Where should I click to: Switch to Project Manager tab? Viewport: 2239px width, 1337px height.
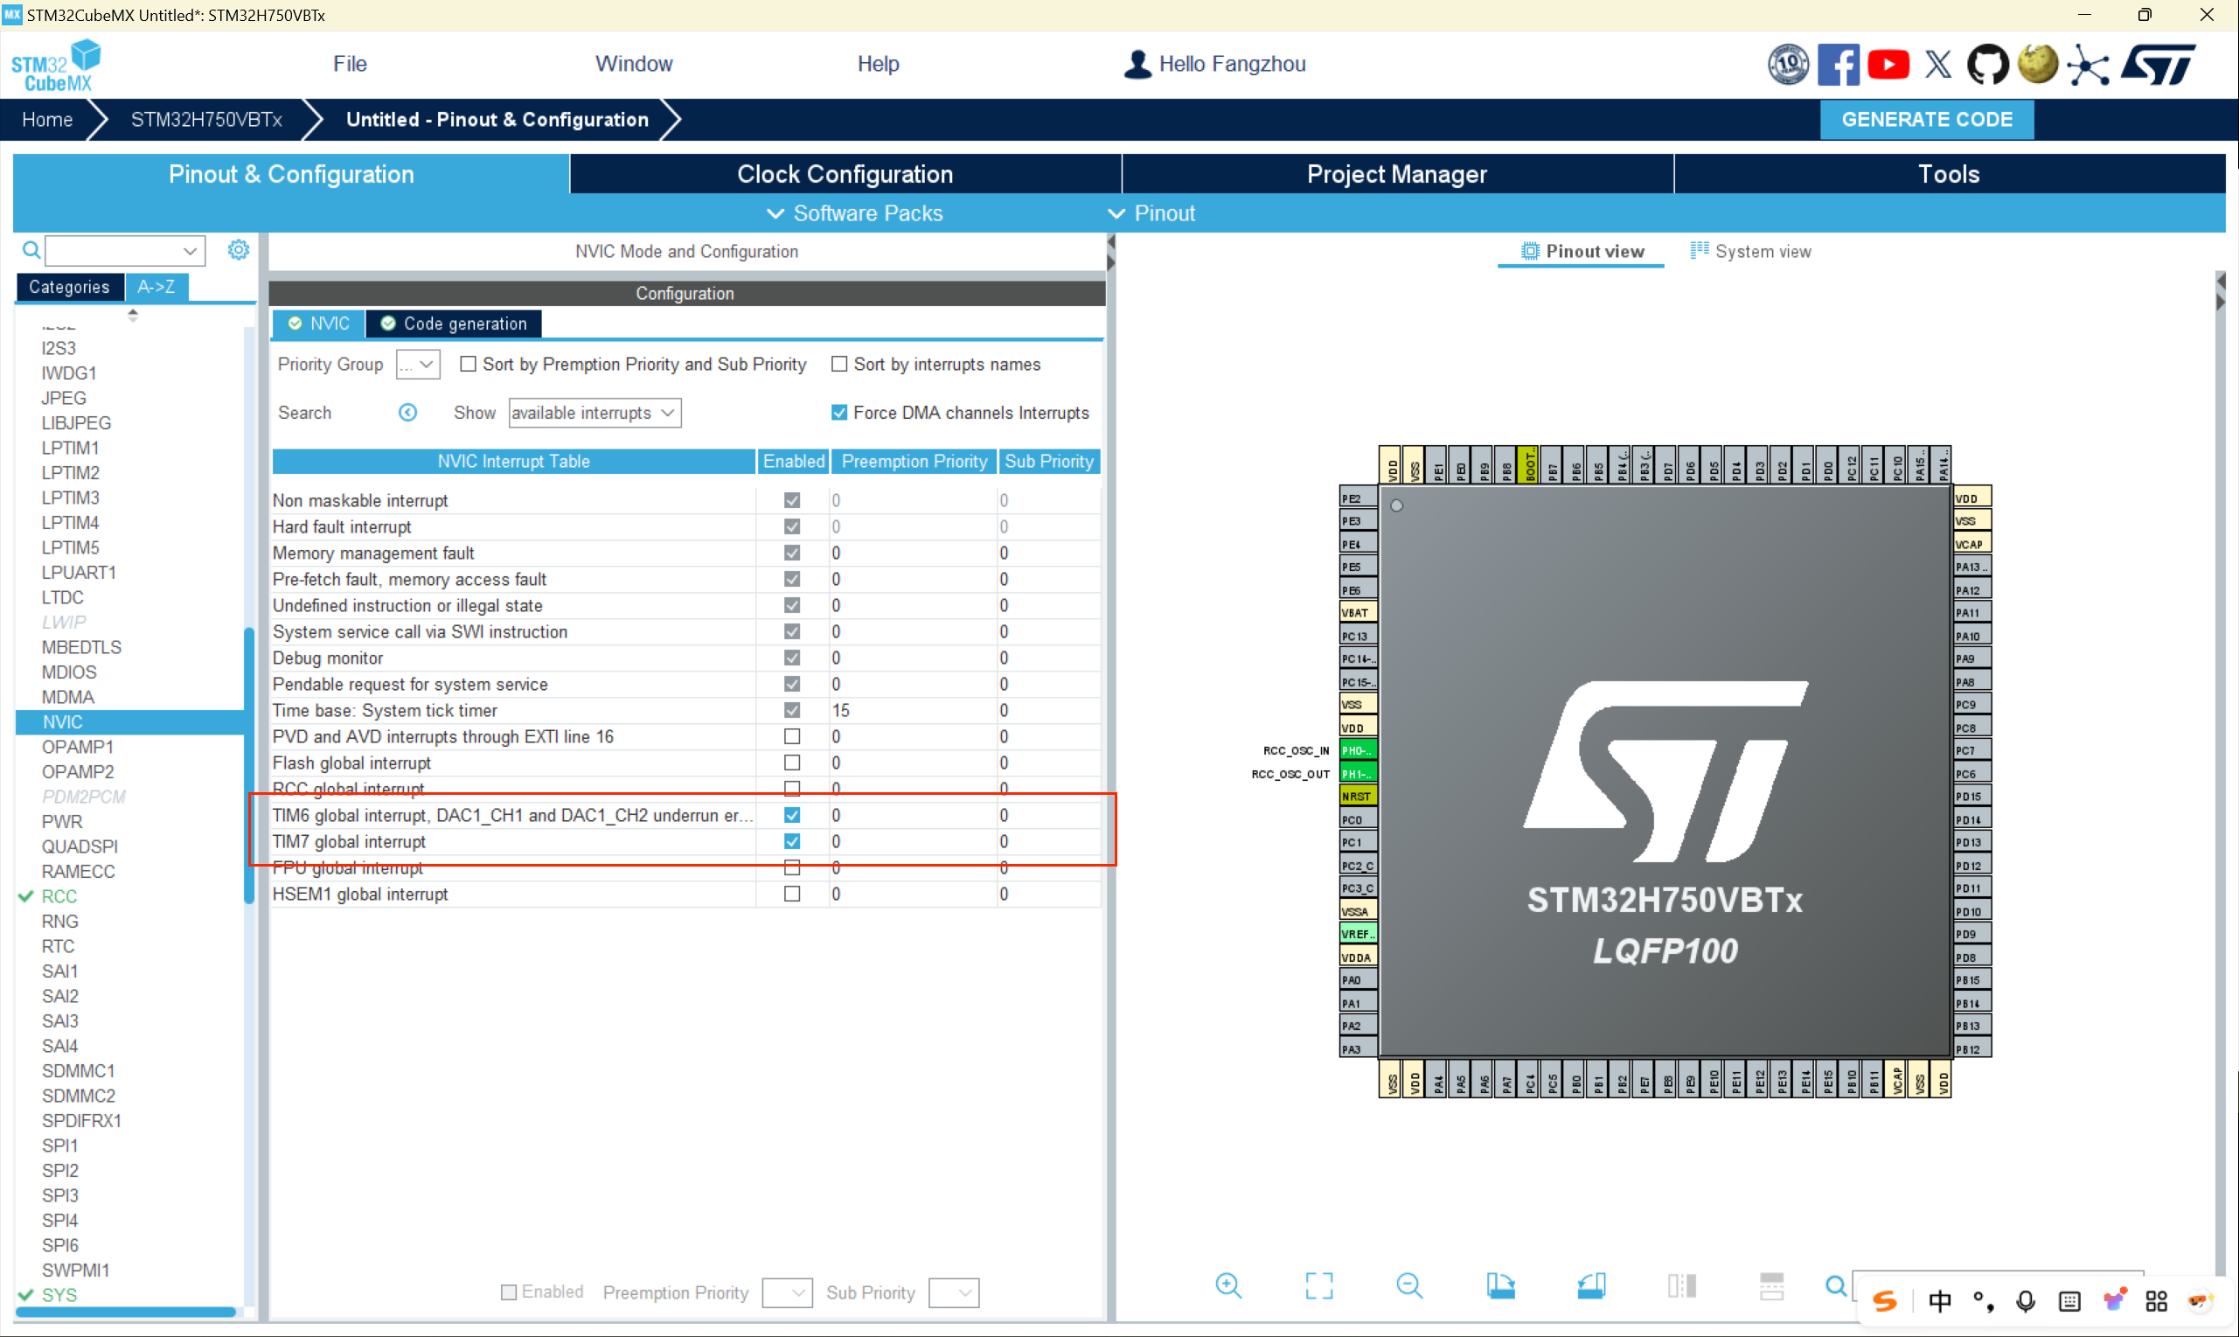click(x=1397, y=174)
